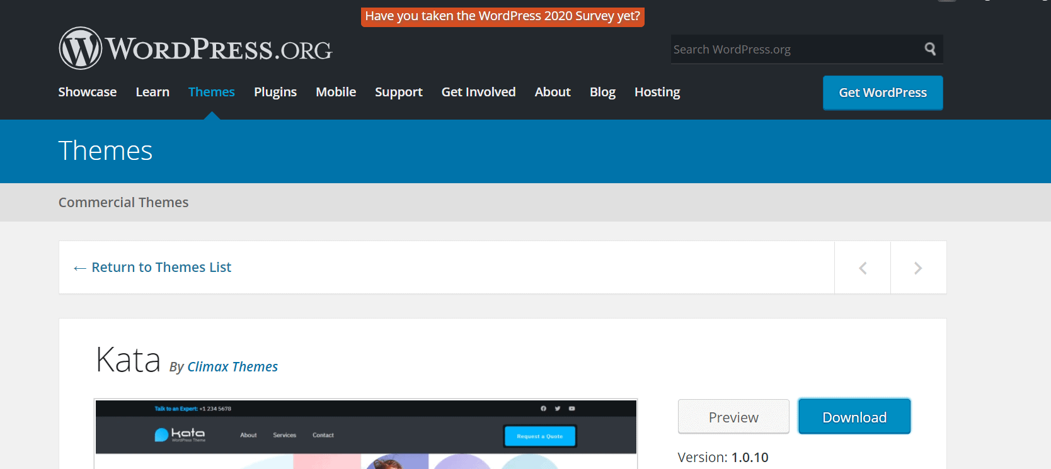Click Kata logo in theme screenshot

pyautogui.click(x=180, y=435)
